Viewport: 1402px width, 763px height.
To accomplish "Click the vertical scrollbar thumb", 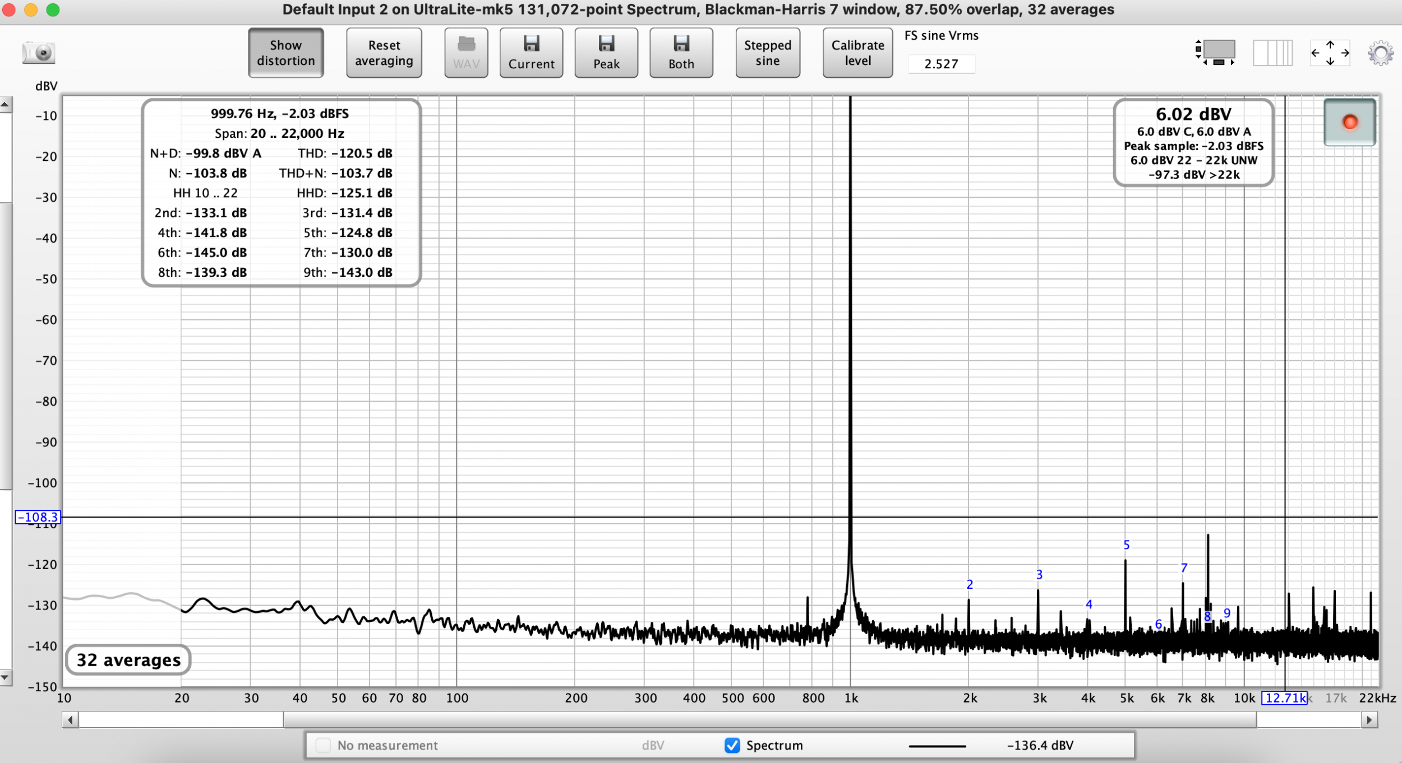I will coord(5,346).
